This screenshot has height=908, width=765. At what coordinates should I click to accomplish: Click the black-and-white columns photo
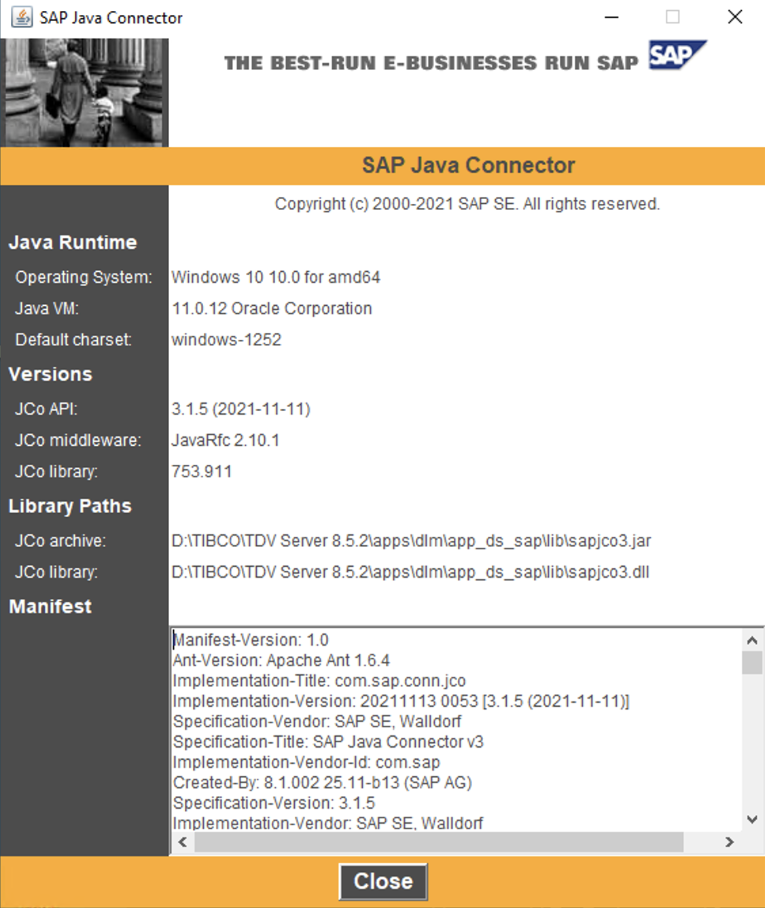pyautogui.click(x=84, y=92)
